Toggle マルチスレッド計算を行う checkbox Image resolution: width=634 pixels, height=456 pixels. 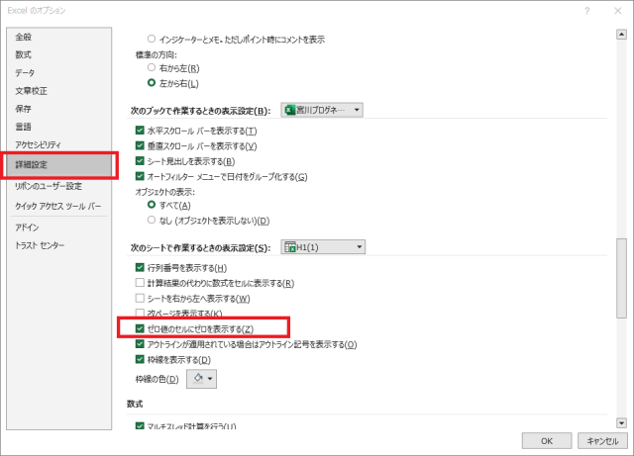pyautogui.click(x=140, y=425)
